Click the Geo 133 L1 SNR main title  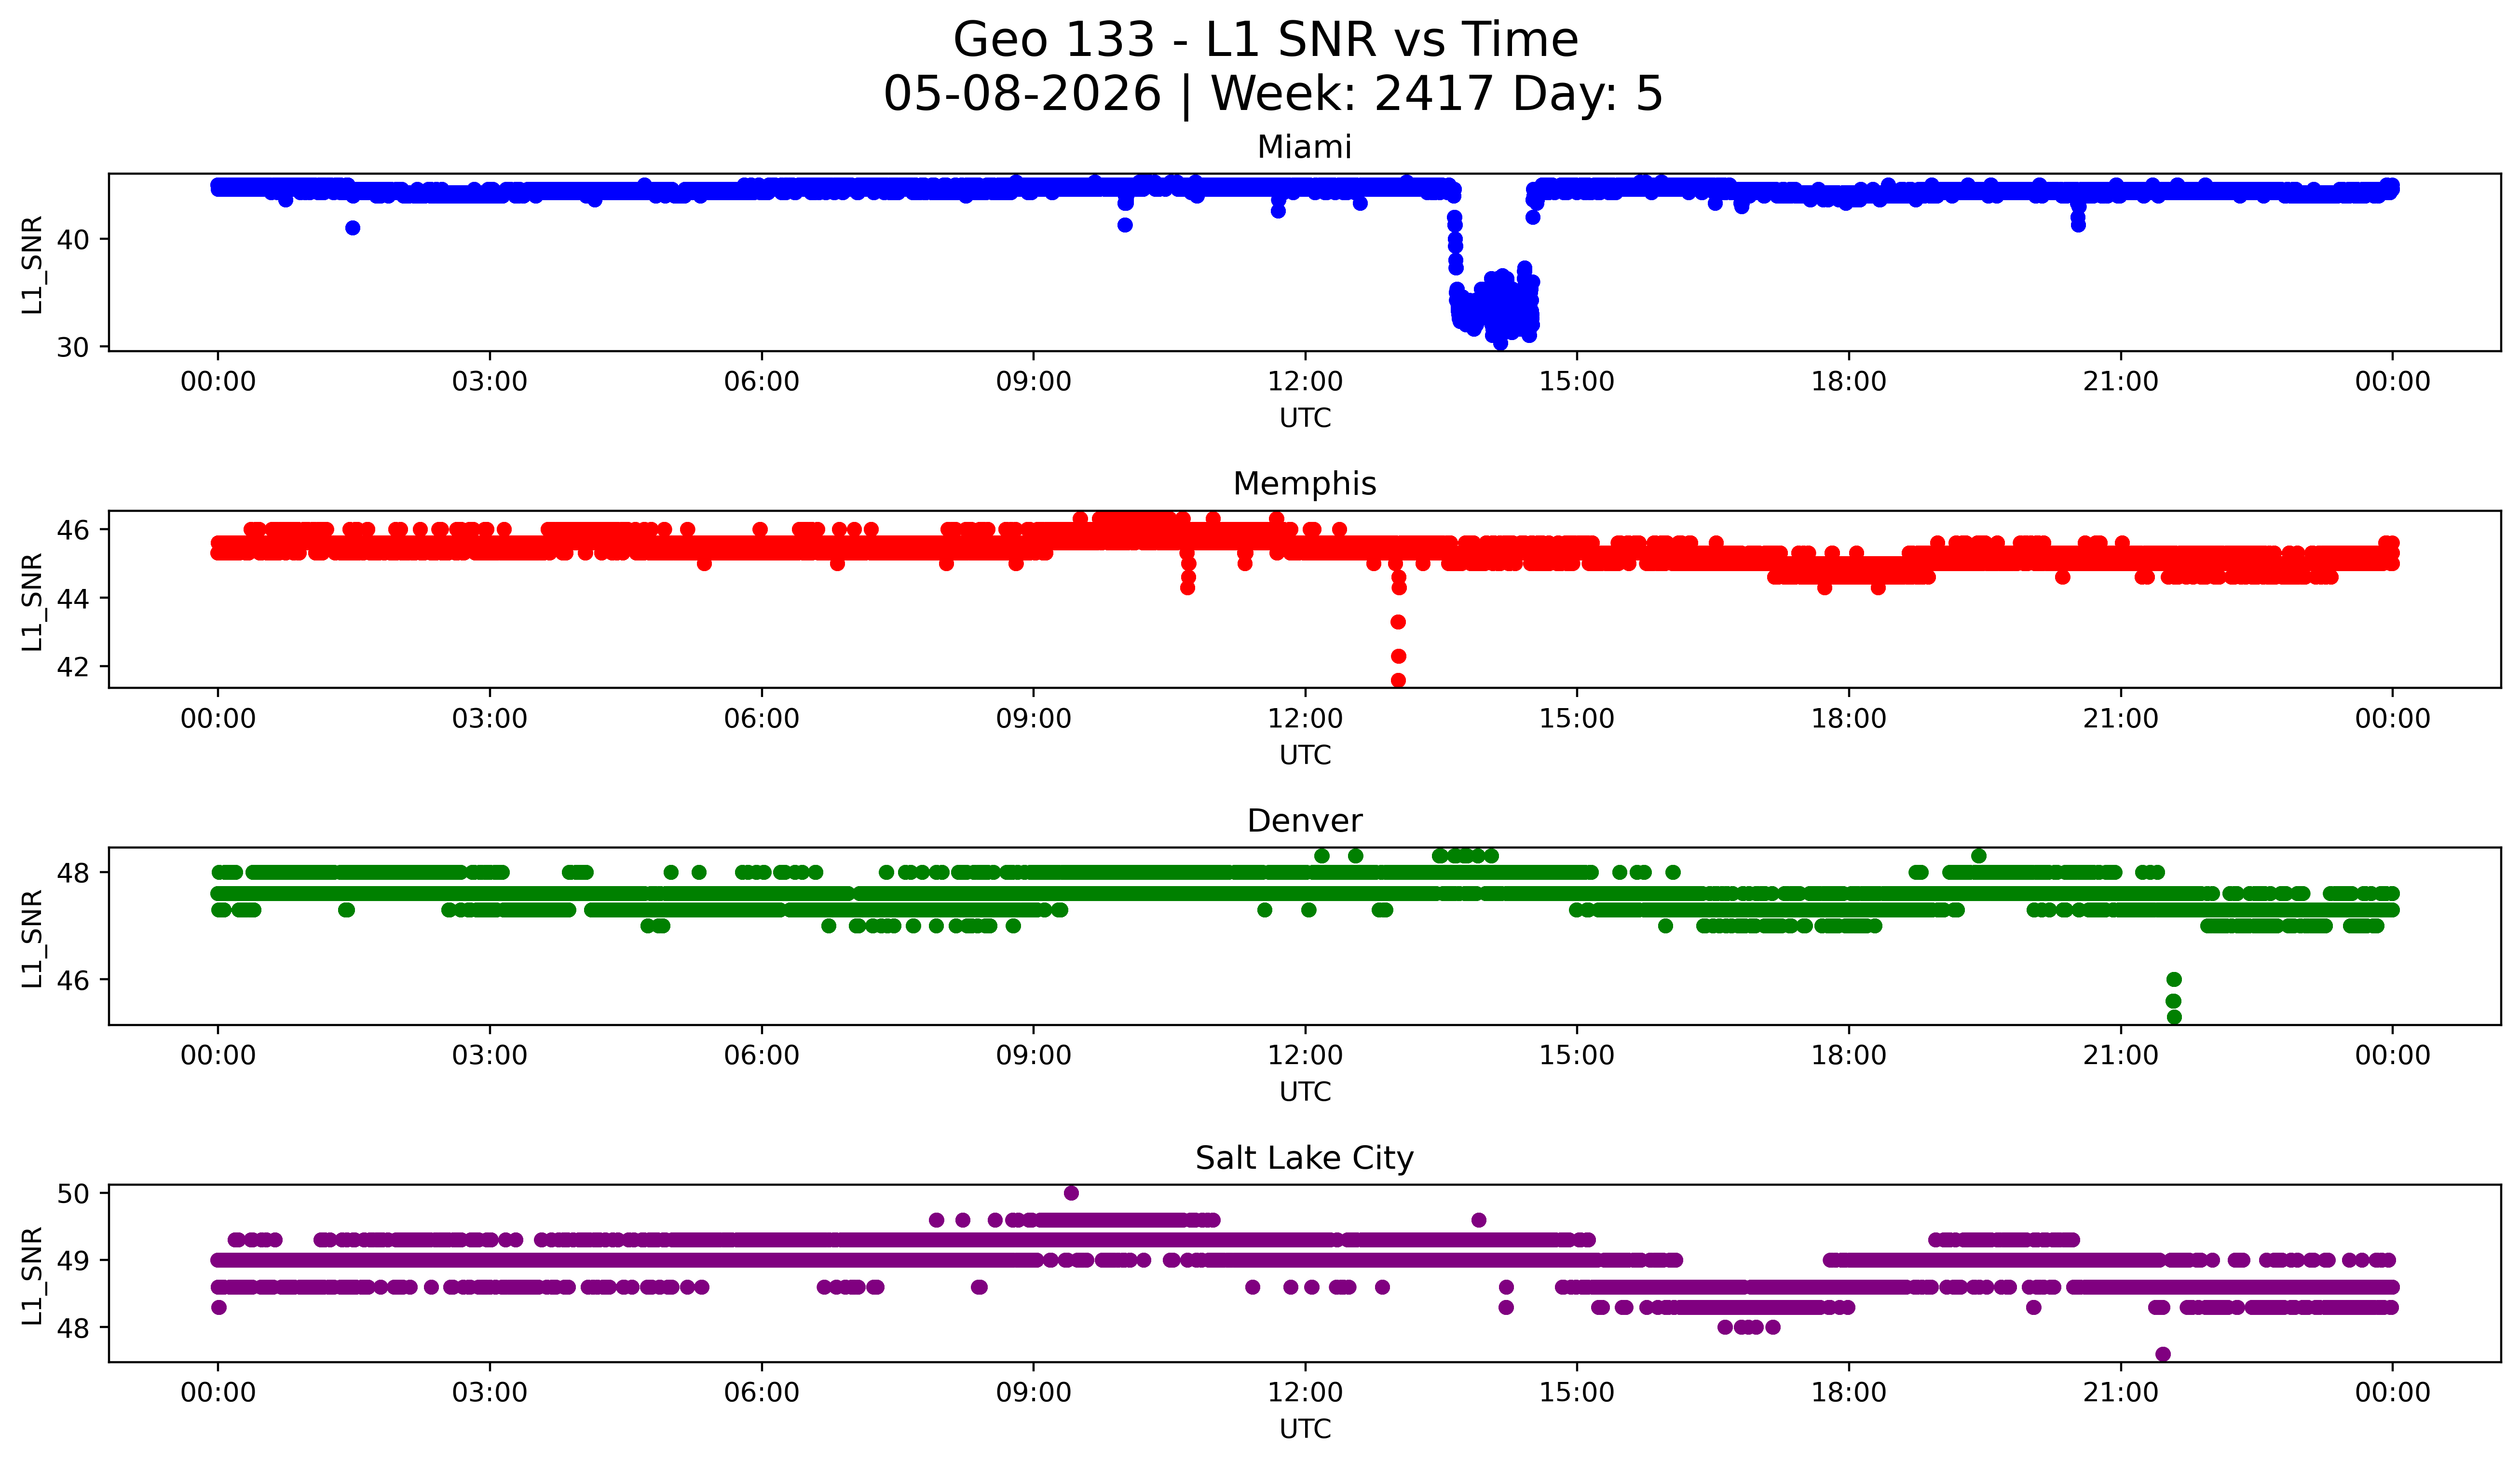1265,41
